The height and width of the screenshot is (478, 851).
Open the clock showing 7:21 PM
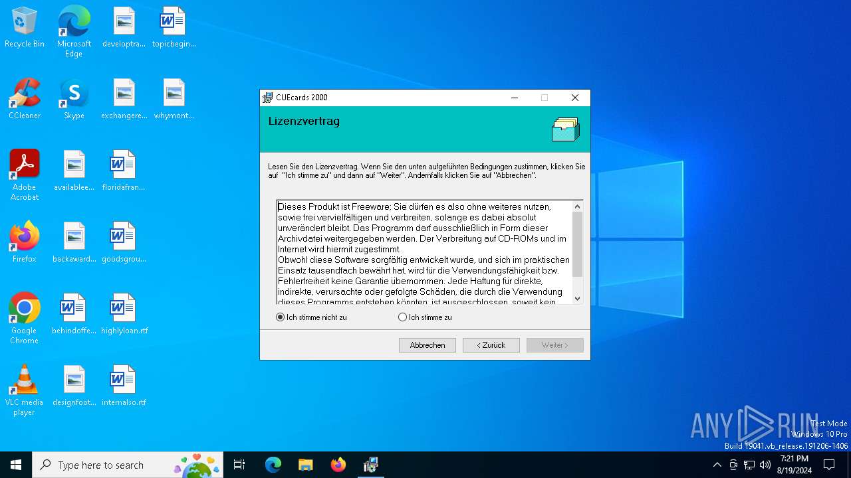[794, 465]
